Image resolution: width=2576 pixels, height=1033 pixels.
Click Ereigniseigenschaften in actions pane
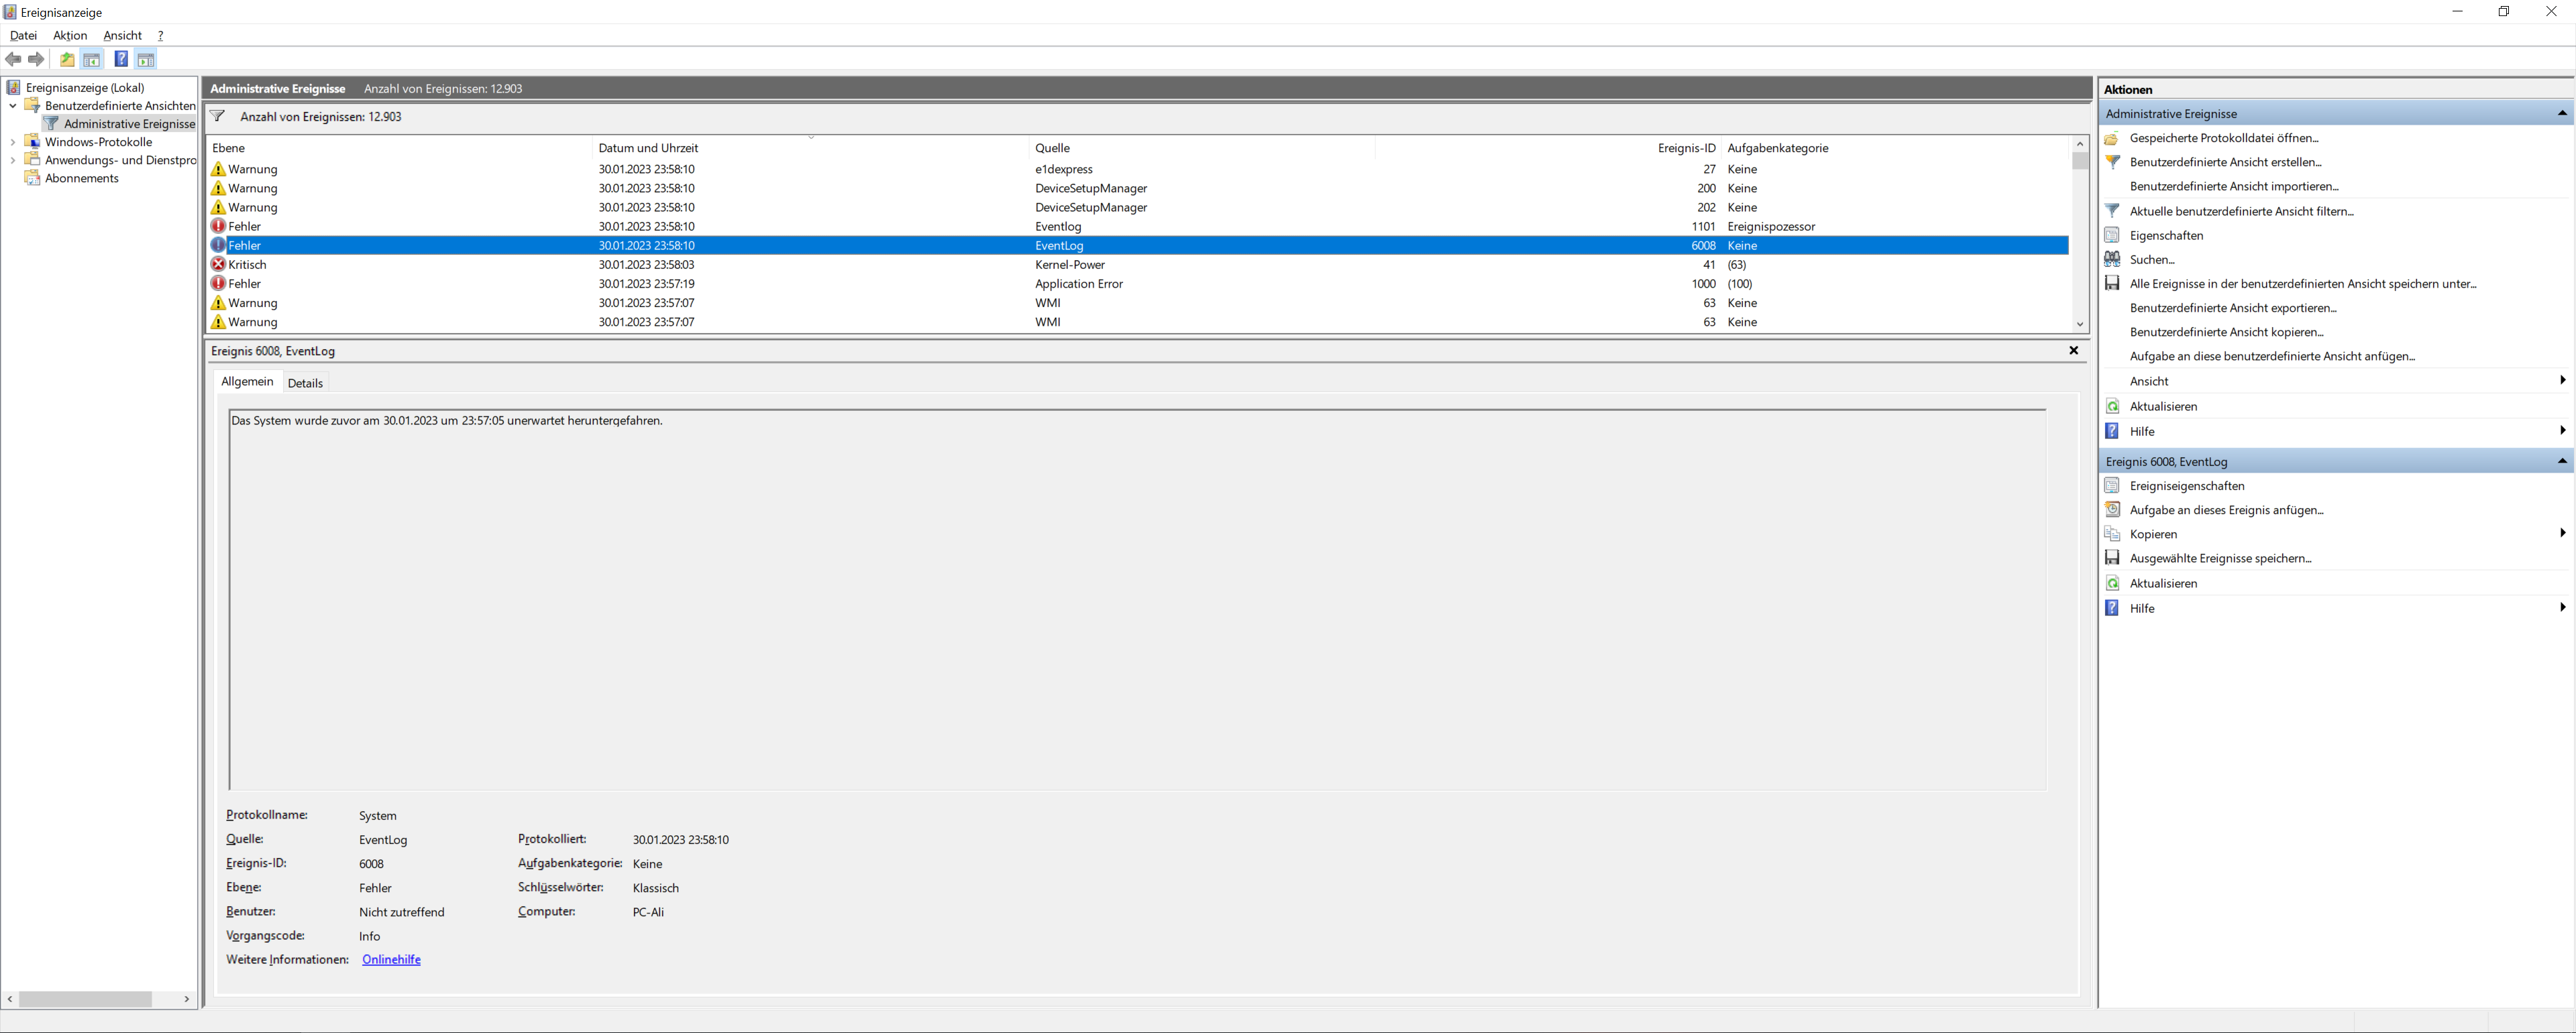point(2187,485)
